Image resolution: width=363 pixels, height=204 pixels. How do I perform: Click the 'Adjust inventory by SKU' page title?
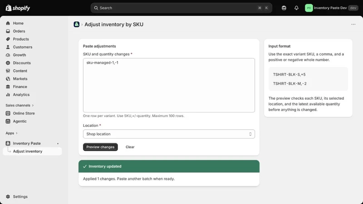pos(114,24)
